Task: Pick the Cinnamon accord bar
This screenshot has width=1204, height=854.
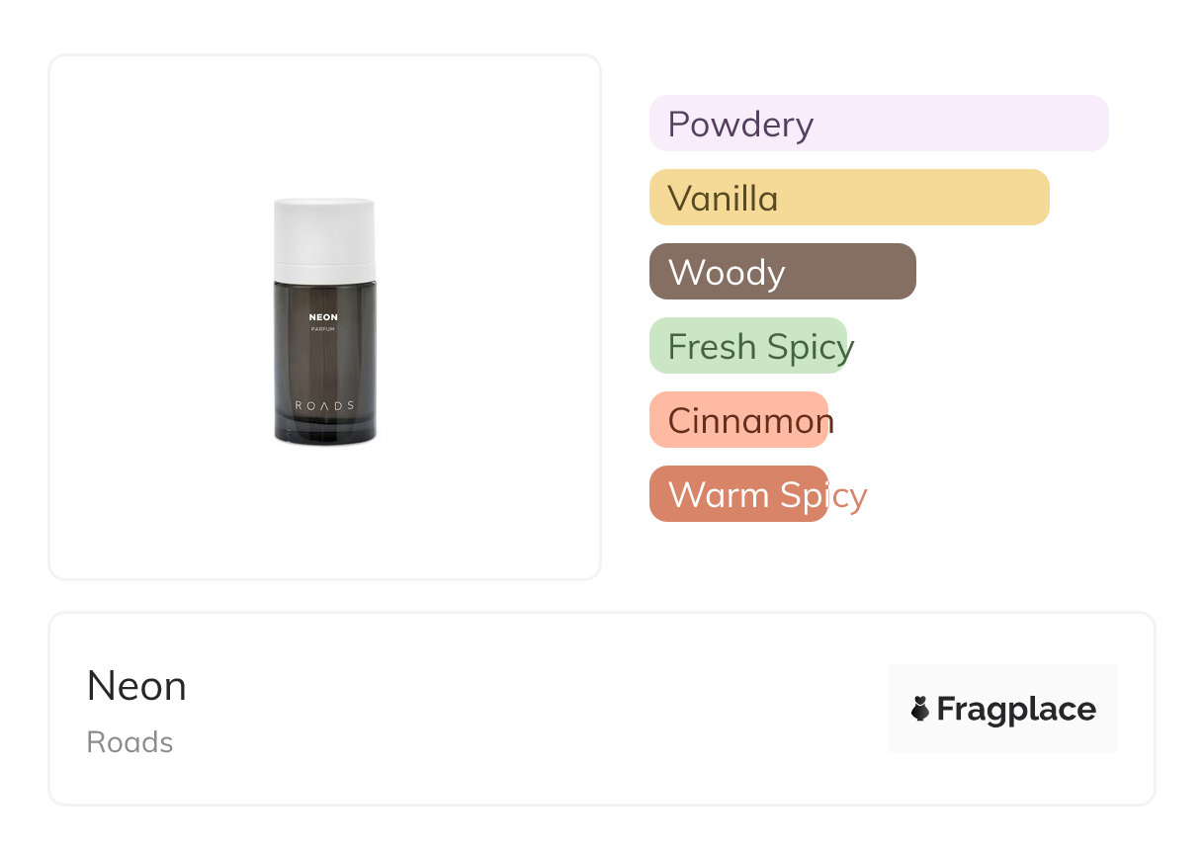Action: 738,420
